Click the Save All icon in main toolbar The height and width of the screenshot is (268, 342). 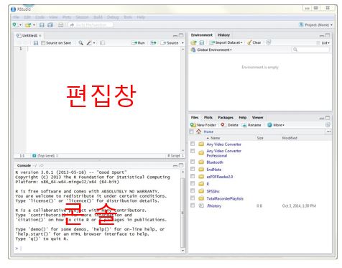pyautogui.click(x=50, y=25)
